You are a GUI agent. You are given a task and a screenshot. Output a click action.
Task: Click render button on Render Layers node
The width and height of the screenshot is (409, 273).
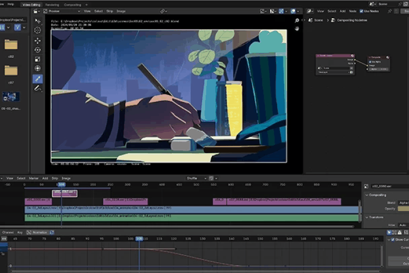click(x=352, y=72)
